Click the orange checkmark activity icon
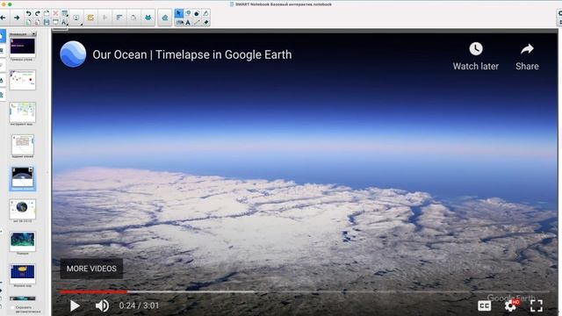The height and width of the screenshot is (316, 562). pos(90,18)
